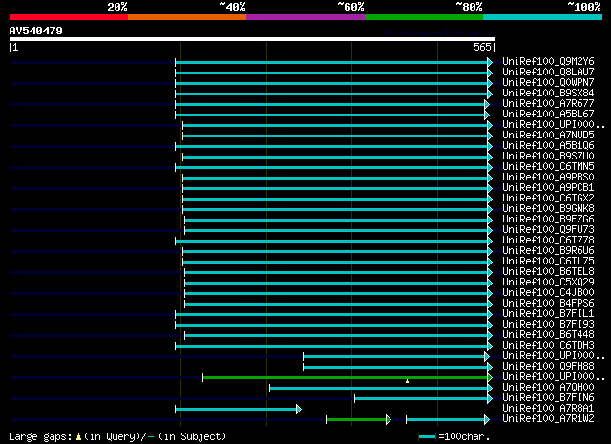Viewport: 611px width, 444px height.
Task: Select hit label UniRef100_A7R8A1
Action: coord(548,408)
